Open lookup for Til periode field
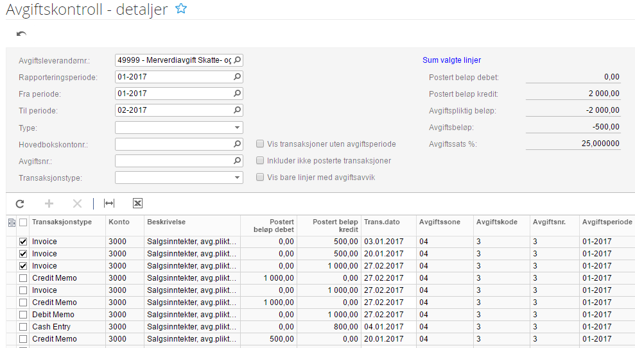The image size is (635, 348). [238, 110]
